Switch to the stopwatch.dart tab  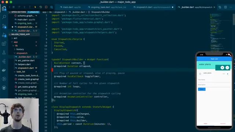(x=153, y=7)
